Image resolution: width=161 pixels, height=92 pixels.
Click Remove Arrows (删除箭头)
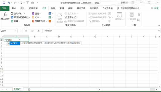coord(95,21)
